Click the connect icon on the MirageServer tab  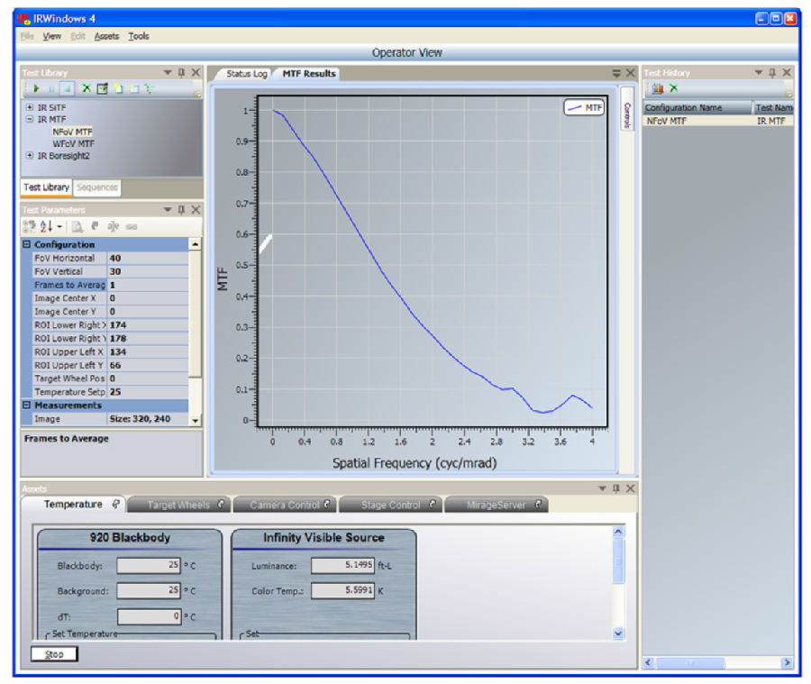[539, 504]
